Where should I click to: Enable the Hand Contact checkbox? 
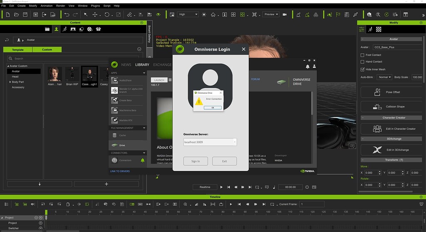[x=362, y=62]
